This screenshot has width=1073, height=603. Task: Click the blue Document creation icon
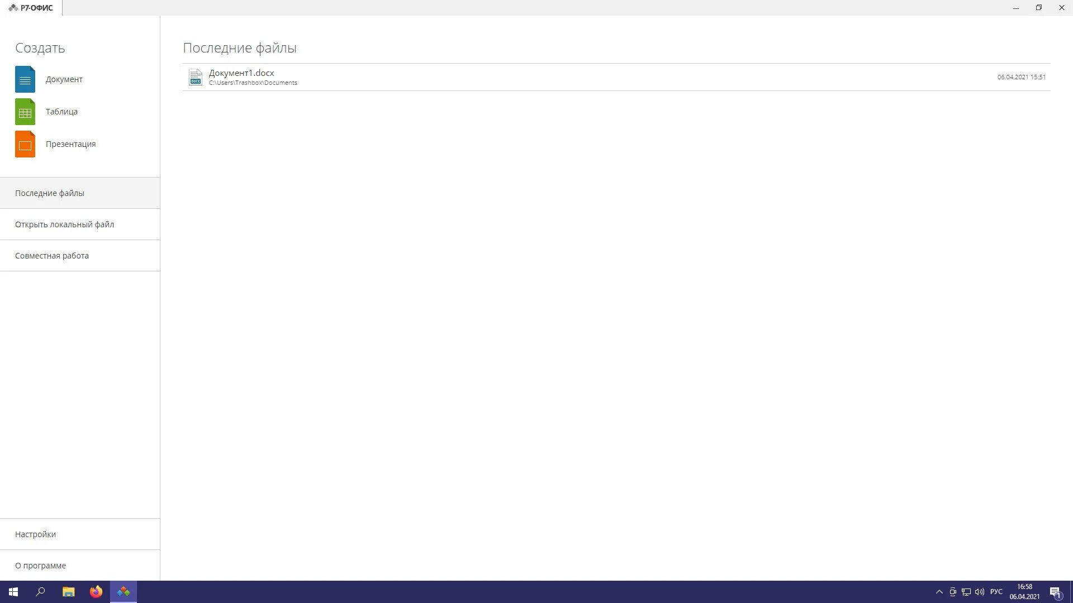[25, 79]
